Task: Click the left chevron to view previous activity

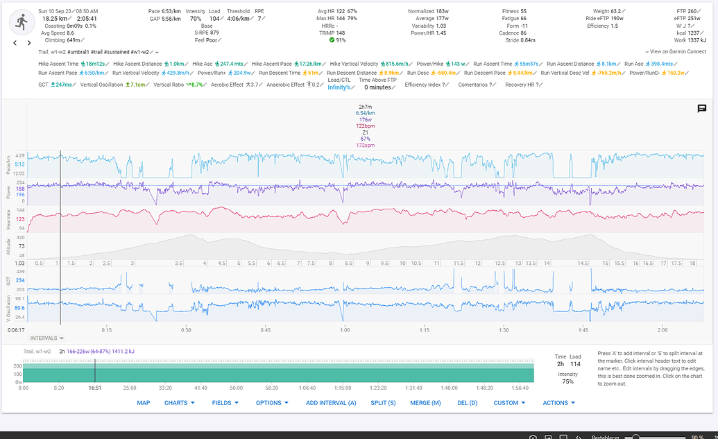Action: click(14, 42)
